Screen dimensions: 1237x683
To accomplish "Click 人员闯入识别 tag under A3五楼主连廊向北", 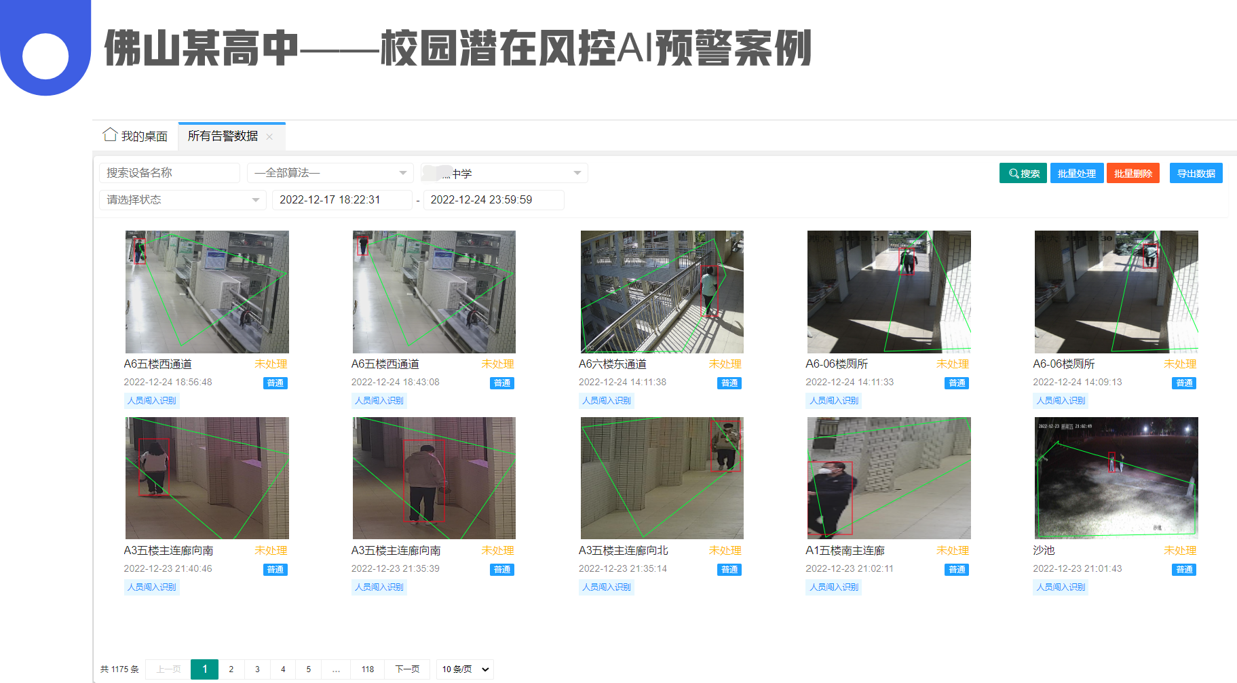I will [x=607, y=587].
